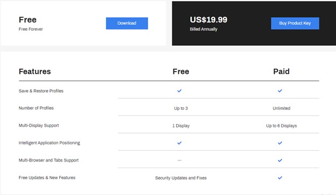Click the Billed Annually label
The height and width of the screenshot is (195, 336).
pos(204,29)
